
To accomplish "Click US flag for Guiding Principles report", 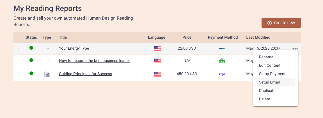I will coord(158,74).
